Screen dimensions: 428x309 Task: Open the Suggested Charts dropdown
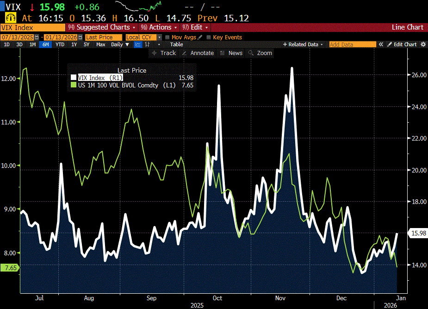coord(102,28)
